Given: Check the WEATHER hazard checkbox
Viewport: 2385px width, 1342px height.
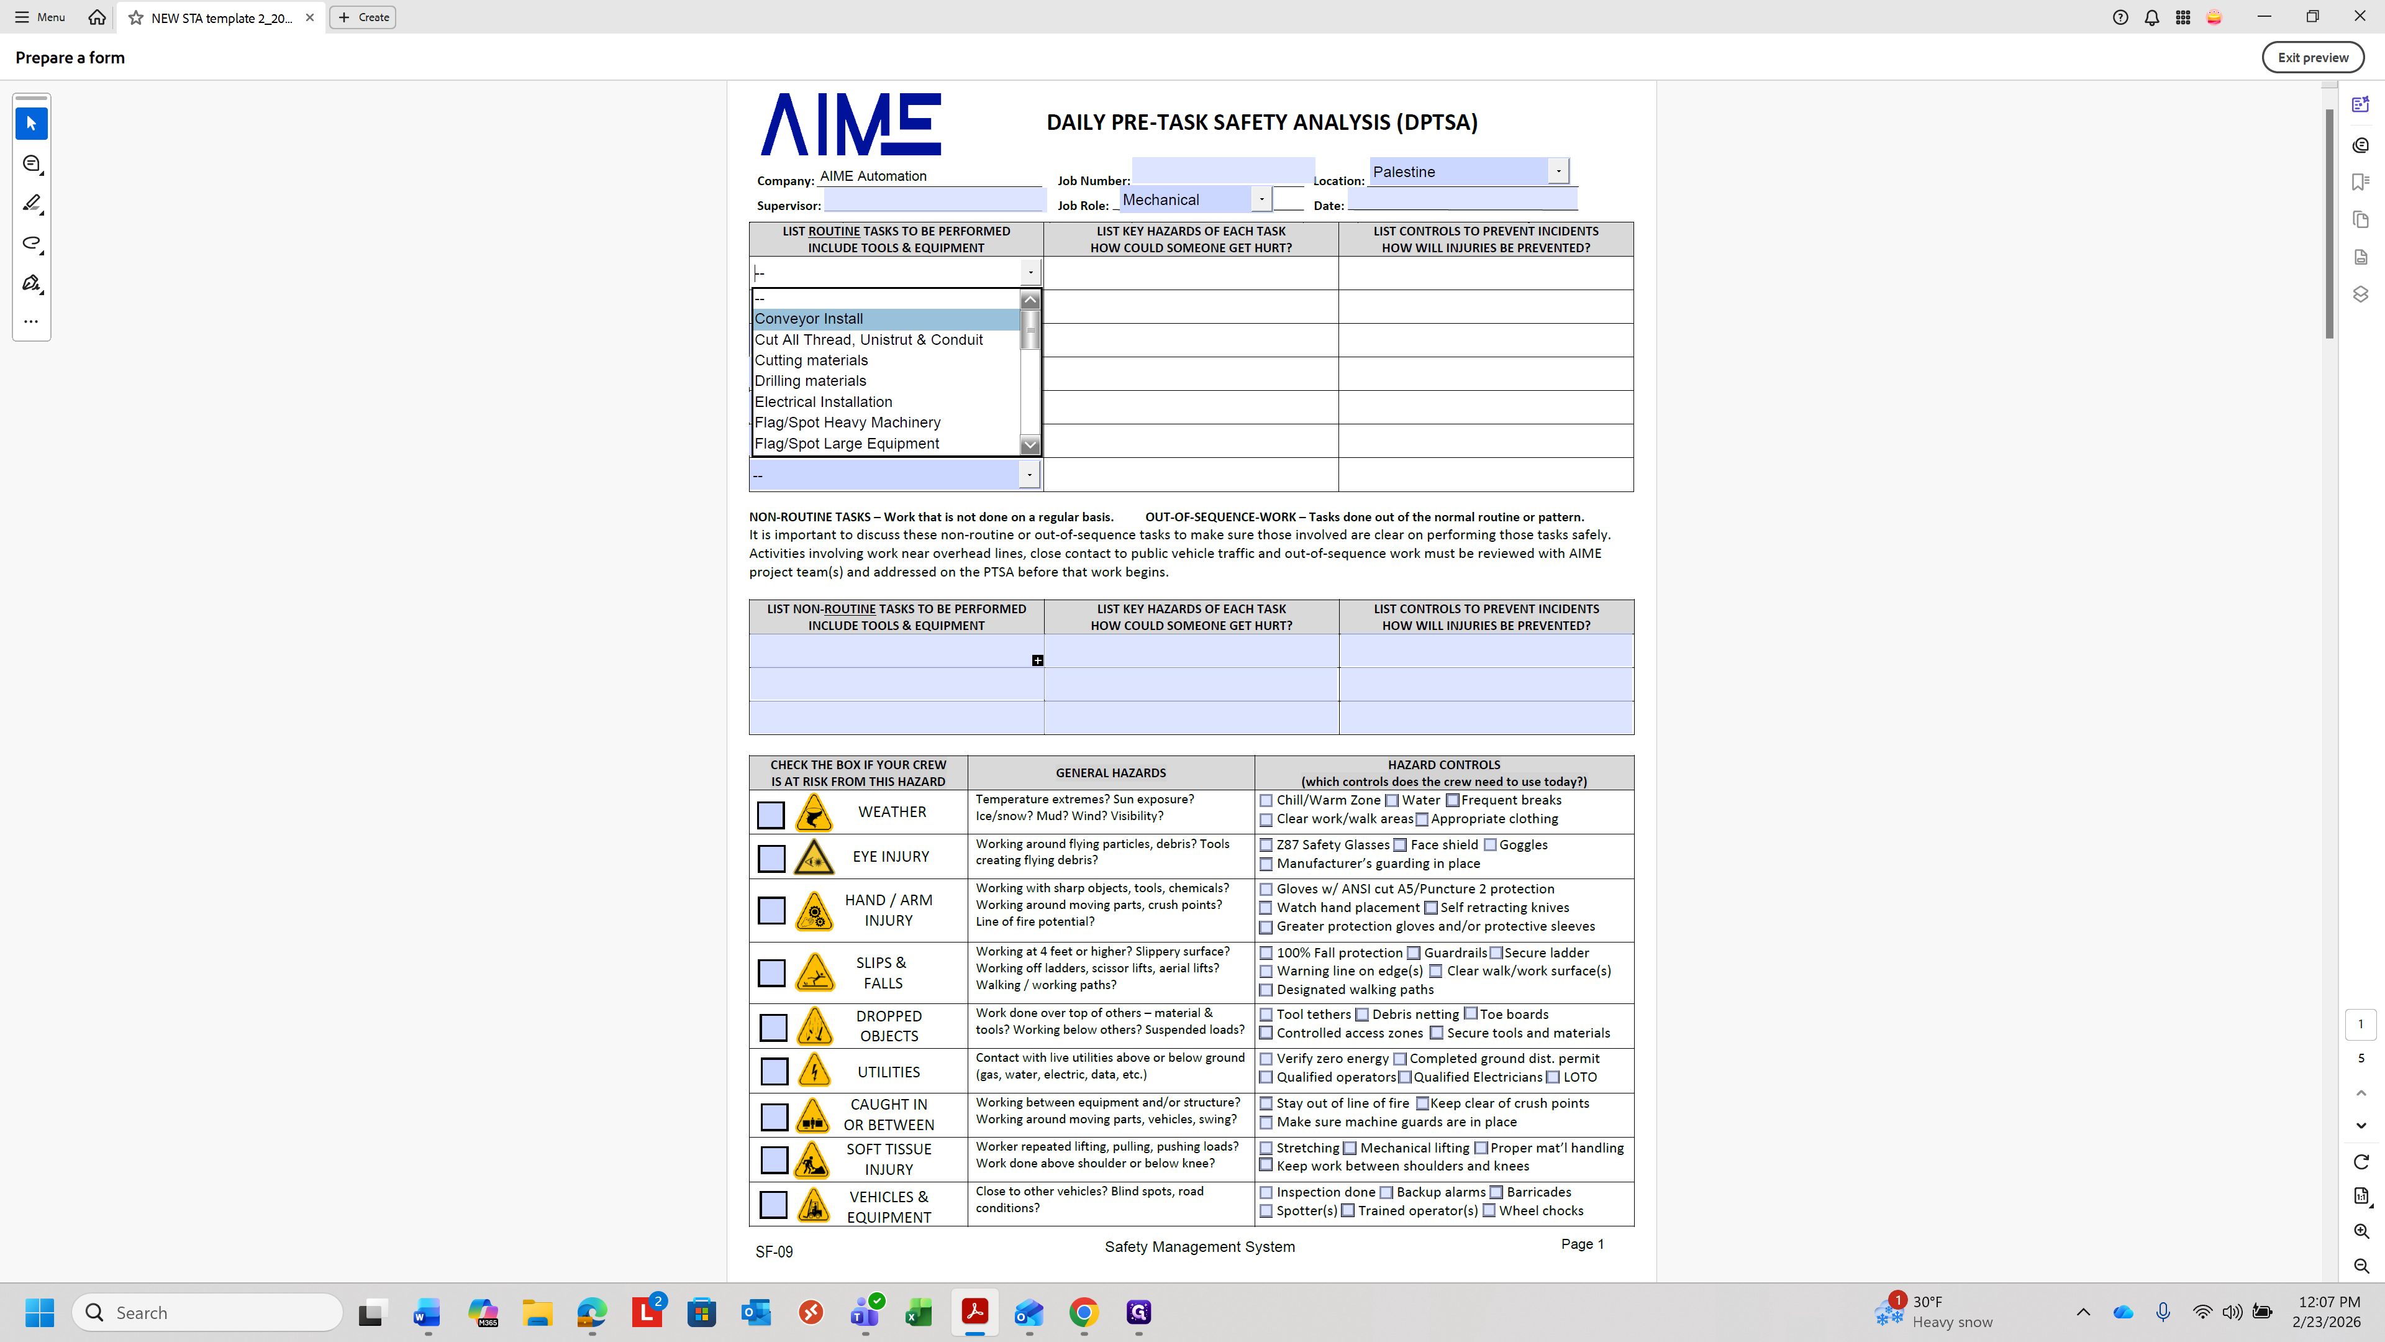Looking at the screenshot, I should coord(770,814).
